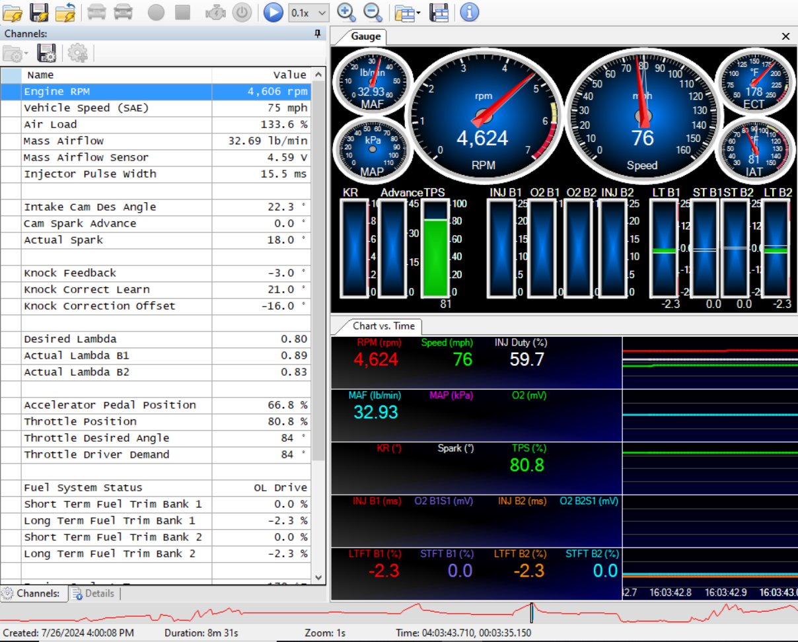798x642 pixels.
Task: Click the ECT temperature gauge
Action: [x=754, y=82]
